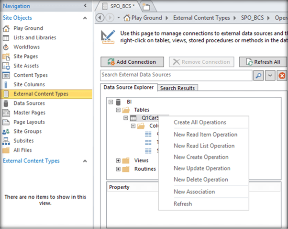This screenshot has height=229, width=288.
Task: Open Content Types in Site Objects
Action: [31, 75]
